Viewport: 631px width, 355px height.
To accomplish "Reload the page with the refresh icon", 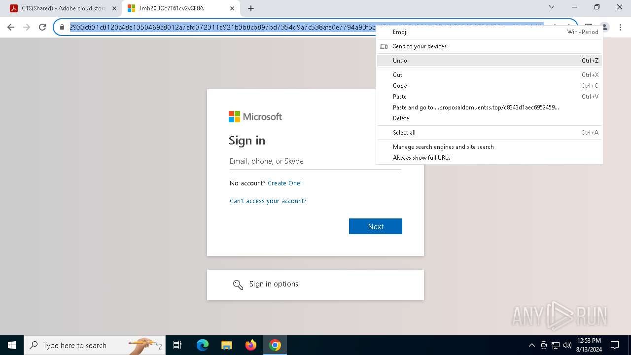I will pyautogui.click(x=42, y=28).
